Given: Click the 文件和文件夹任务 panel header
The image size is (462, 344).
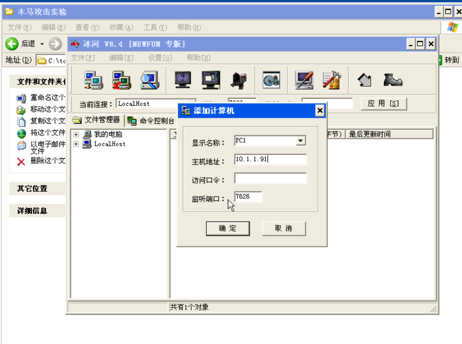Looking at the screenshot, I should click(37, 82).
